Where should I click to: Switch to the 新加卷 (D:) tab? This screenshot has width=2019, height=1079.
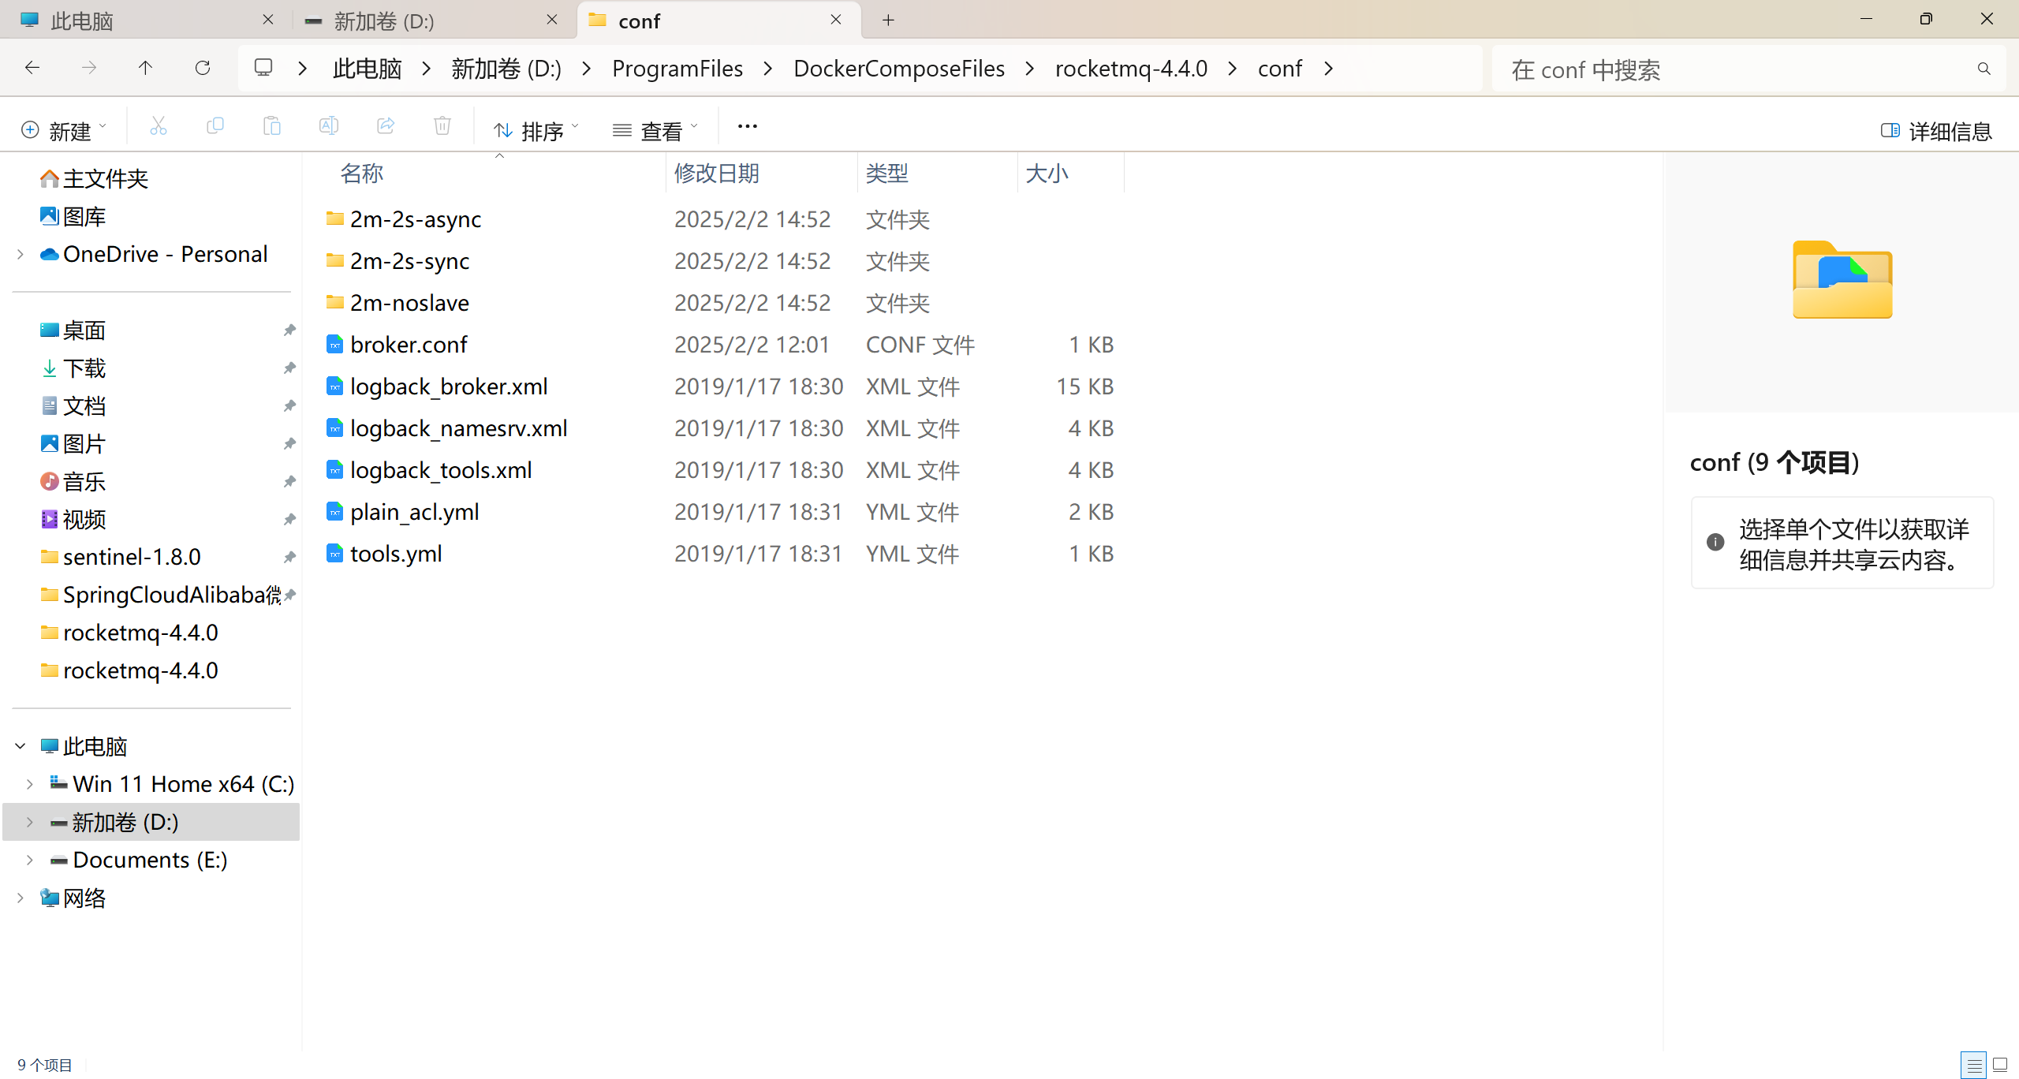(385, 21)
